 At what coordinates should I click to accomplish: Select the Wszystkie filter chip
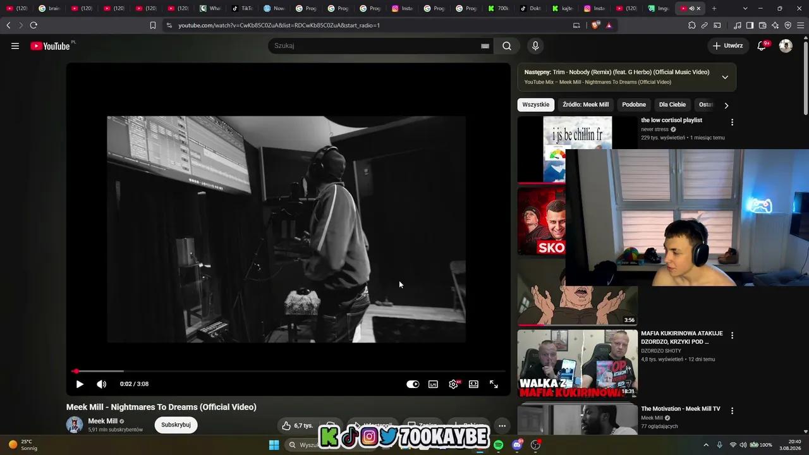(x=536, y=105)
